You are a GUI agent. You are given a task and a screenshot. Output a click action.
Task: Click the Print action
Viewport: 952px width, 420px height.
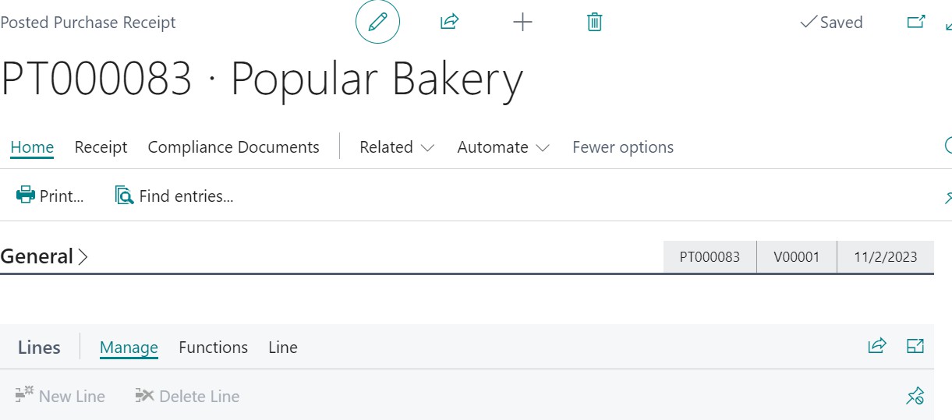pos(51,196)
